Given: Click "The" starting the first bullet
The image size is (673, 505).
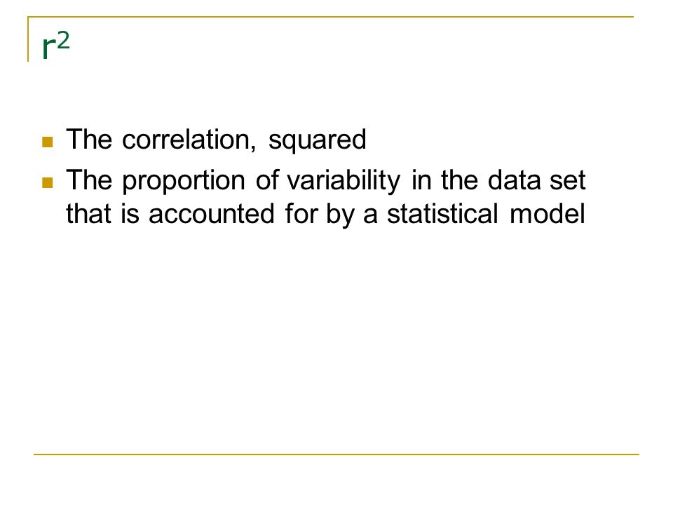Looking at the screenshot, I should (89, 139).
